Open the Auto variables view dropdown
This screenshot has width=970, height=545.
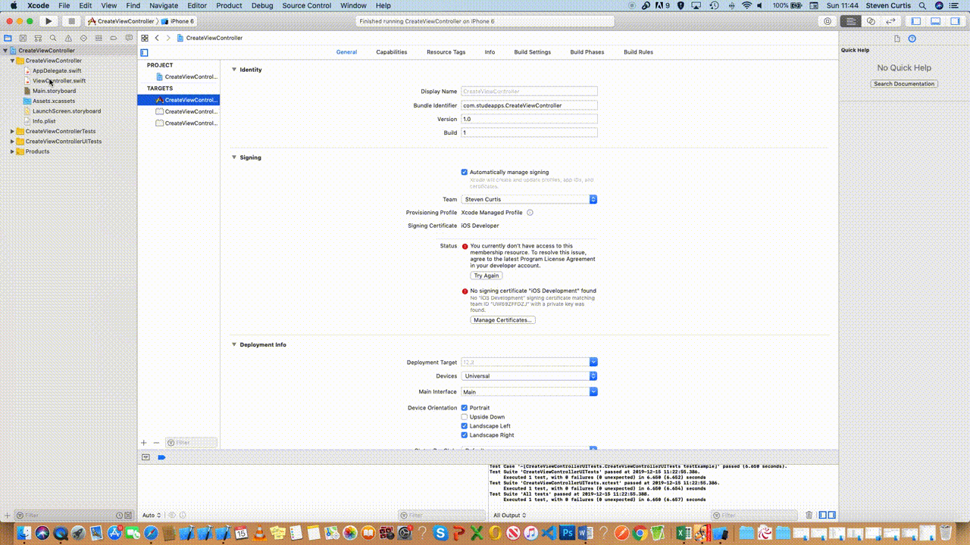tap(151, 515)
